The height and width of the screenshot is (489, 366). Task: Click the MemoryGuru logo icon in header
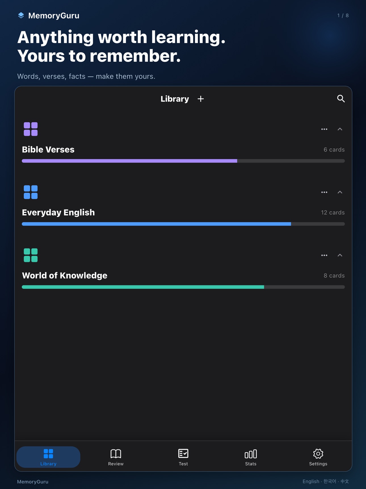[x=21, y=15]
